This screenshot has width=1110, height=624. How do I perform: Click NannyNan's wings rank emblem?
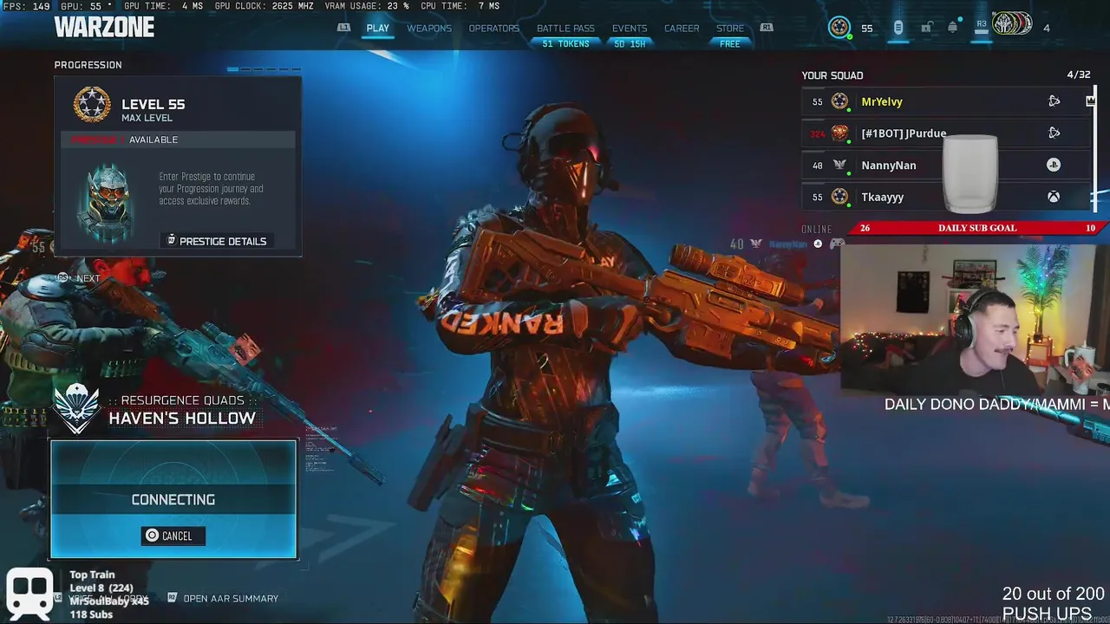tap(839, 165)
